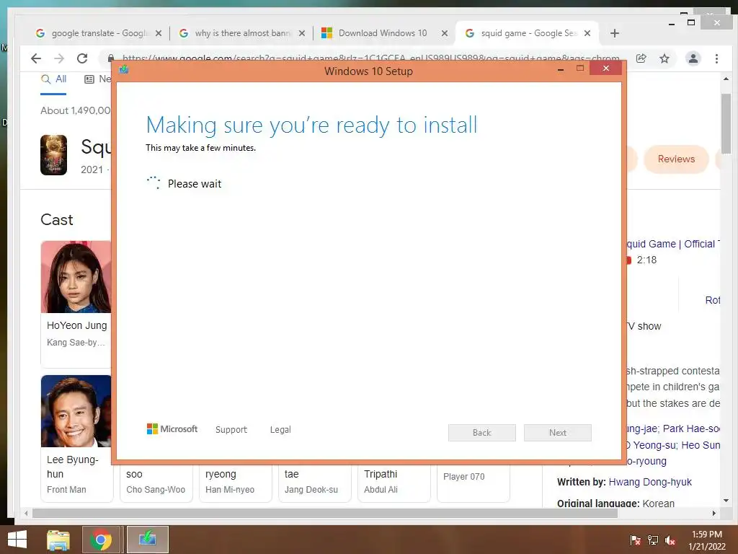Click the horizontal scroll right arrow
The height and width of the screenshot is (554, 738).
coord(714,513)
